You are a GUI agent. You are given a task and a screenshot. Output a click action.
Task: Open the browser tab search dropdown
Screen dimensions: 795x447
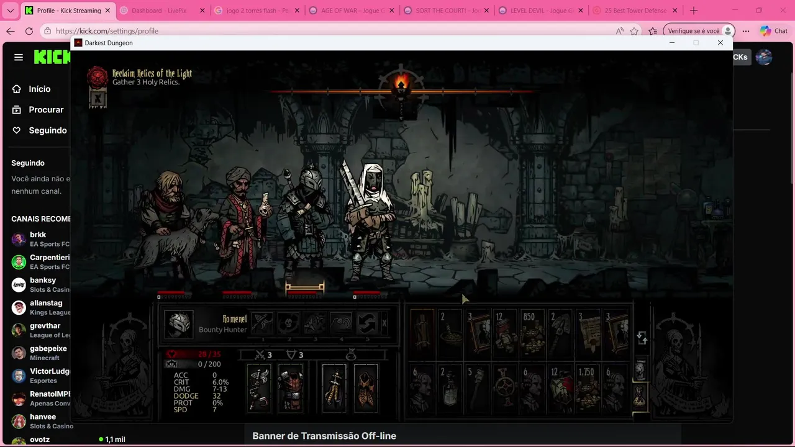tap(10, 11)
